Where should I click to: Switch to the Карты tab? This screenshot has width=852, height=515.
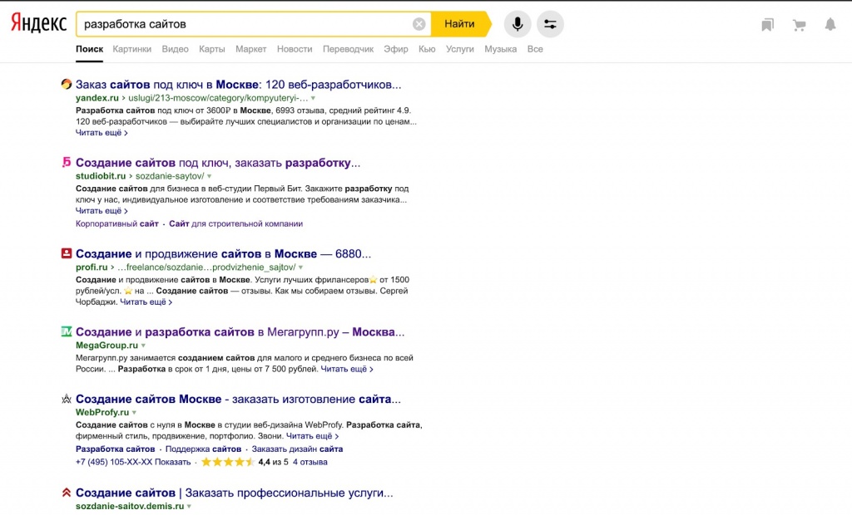point(212,49)
